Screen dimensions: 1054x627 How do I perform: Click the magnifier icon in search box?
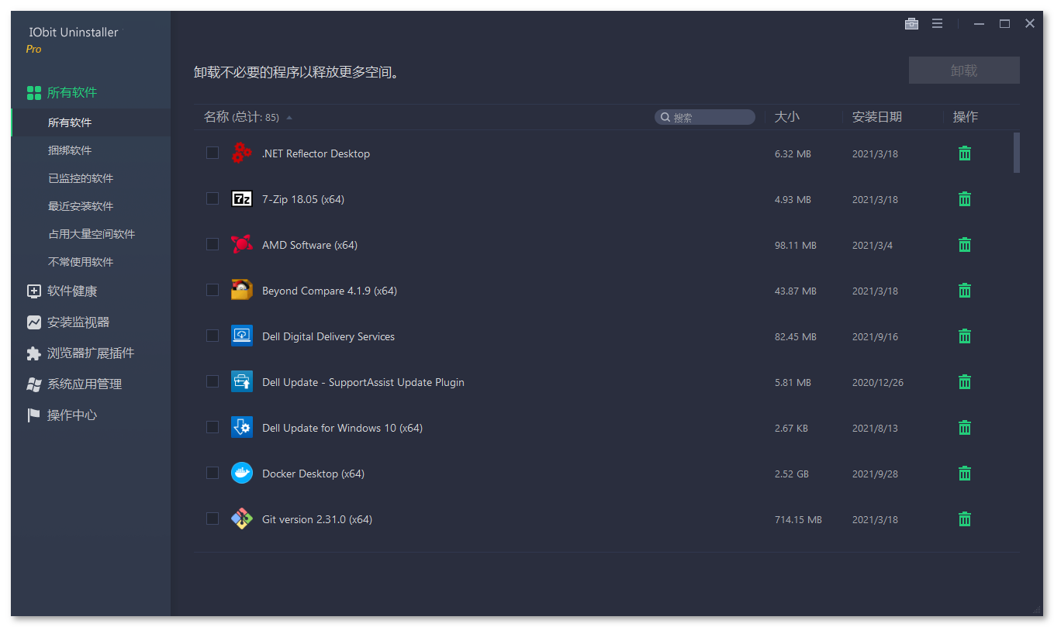(x=665, y=118)
